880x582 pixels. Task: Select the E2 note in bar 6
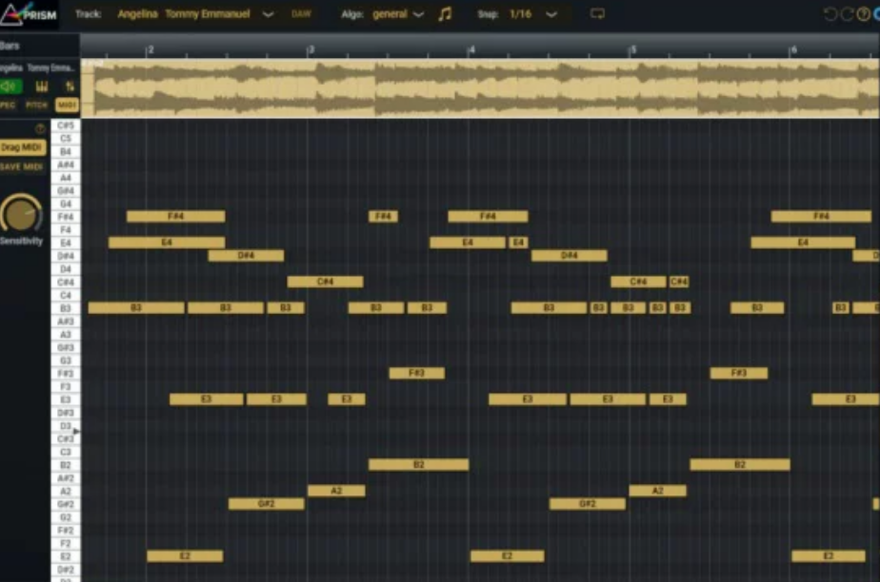829,555
